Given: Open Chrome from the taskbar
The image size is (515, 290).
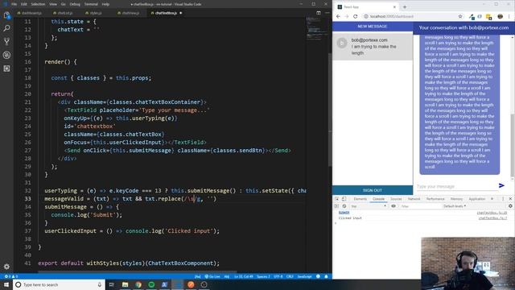Looking at the screenshot, I should (138, 284).
